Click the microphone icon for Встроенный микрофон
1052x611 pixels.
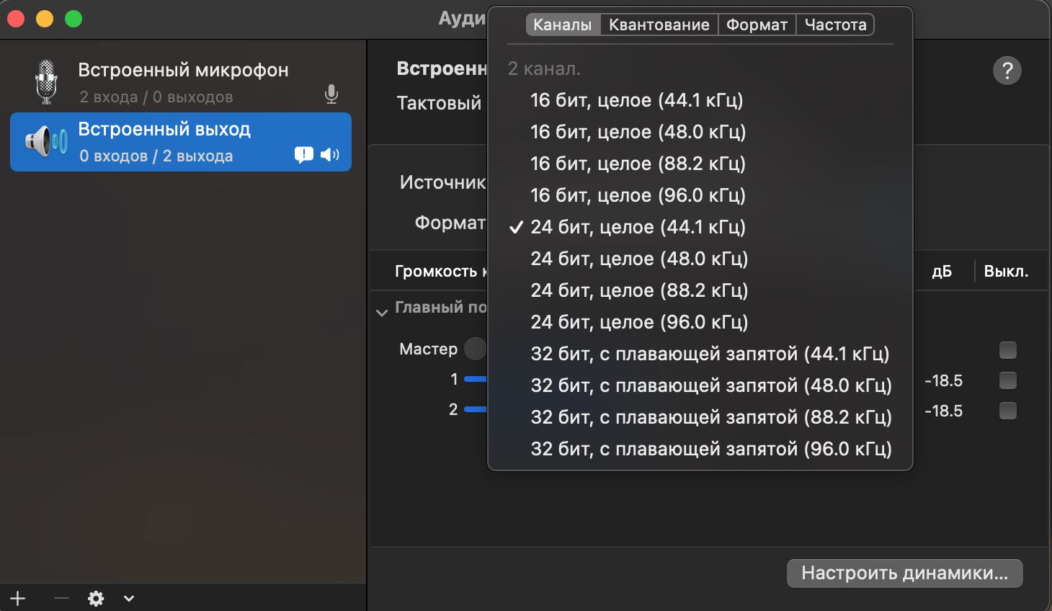[x=331, y=94]
